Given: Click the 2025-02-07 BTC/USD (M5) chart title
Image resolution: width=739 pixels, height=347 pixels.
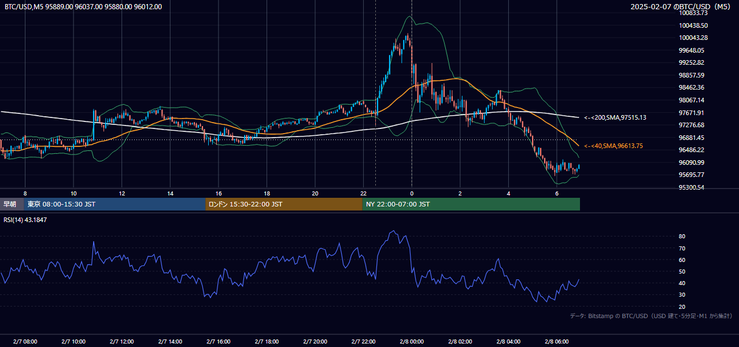Looking at the screenshot, I should [681, 7].
